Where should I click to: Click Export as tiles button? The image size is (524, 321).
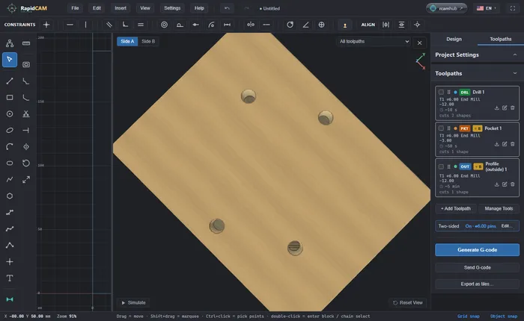[477, 284]
